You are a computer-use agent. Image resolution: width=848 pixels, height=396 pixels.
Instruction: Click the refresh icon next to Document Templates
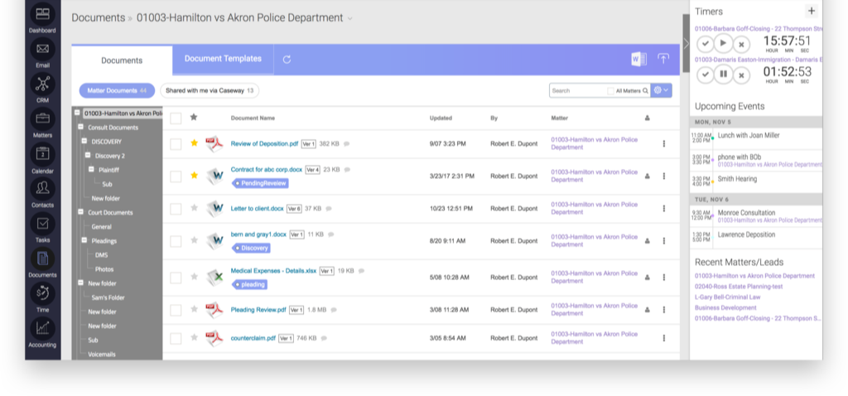coord(287,60)
